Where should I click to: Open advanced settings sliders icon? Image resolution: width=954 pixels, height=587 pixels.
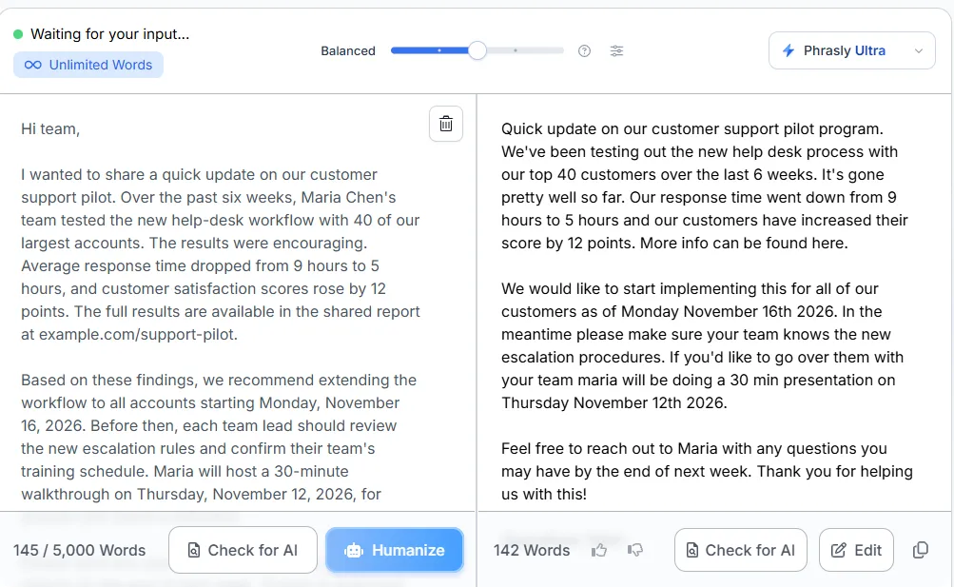pos(616,51)
